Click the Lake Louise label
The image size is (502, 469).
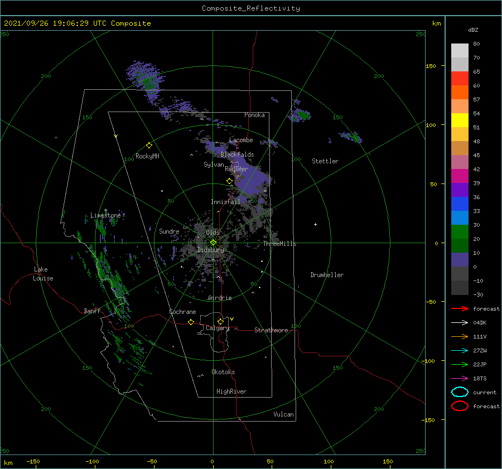43,274
